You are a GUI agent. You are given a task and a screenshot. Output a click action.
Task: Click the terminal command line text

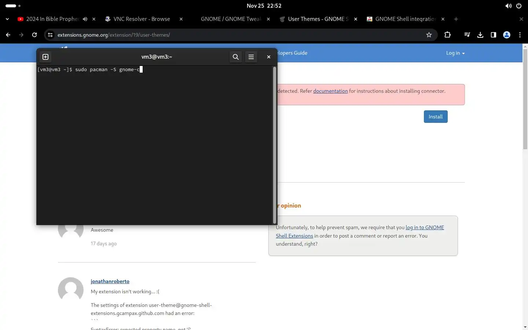[x=90, y=69]
